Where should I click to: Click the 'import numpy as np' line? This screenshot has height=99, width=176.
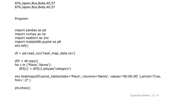30,34
